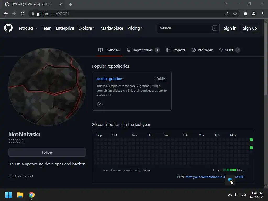
Task: Click the Sign up button
Action: tap(250, 28)
